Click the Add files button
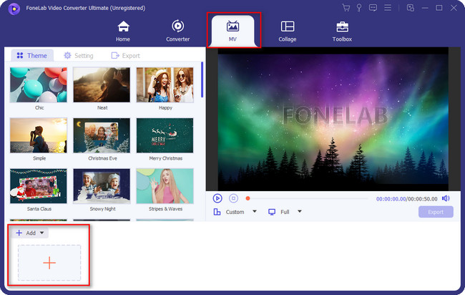This screenshot has height=295, width=465. (26, 233)
